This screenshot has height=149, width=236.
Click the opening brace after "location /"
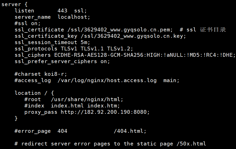[x=52, y=93]
